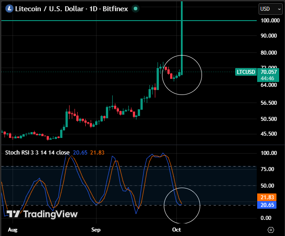Click the 50.00 Stoch RSI axis label

pyautogui.click(x=267, y=186)
